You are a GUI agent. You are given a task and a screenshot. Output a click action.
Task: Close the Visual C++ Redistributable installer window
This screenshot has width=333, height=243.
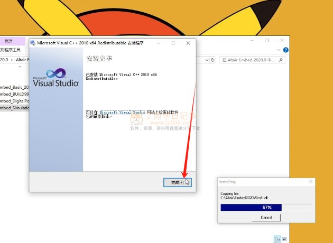pyautogui.click(x=188, y=43)
